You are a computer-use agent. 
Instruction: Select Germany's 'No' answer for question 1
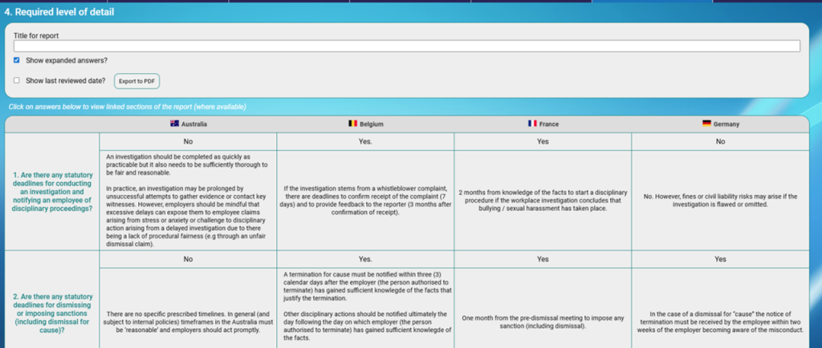720,141
